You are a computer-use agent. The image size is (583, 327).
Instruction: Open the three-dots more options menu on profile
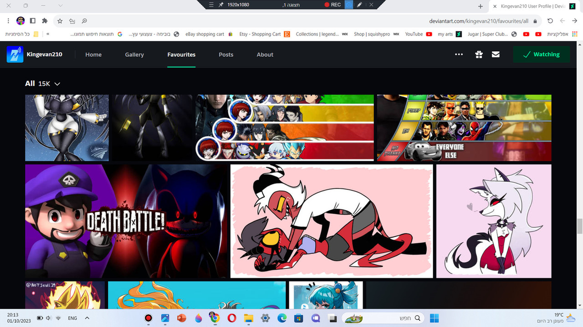[x=459, y=54]
